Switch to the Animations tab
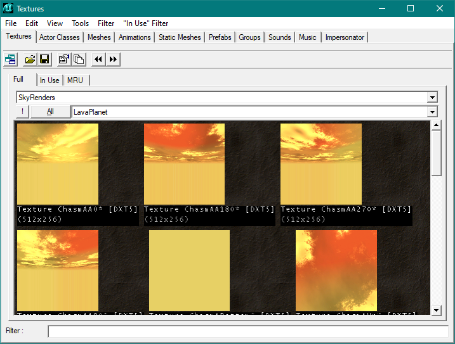The width and height of the screenshot is (455, 344). [135, 37]
